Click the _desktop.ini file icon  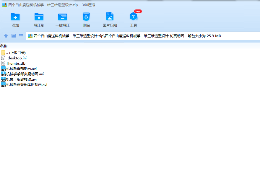pyautogui.click(x=3, y=58)
